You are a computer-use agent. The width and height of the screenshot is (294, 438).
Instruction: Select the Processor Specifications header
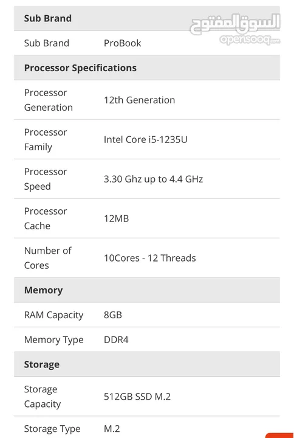[x=147, y=68]
